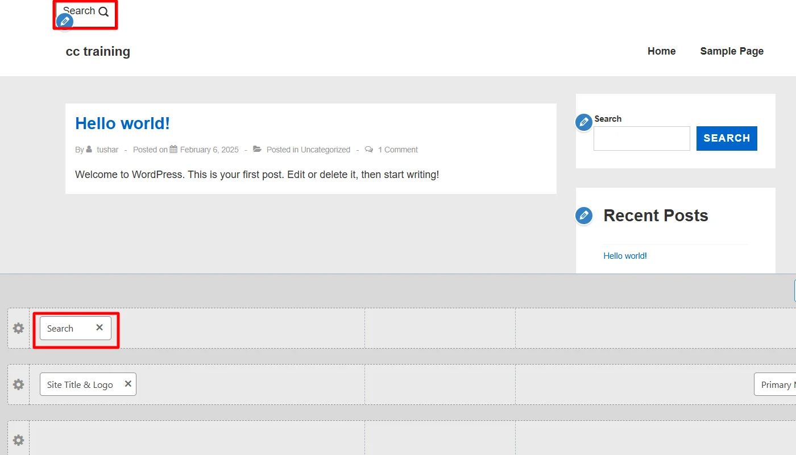Open the Uncategorized category link
Viewport: 796px width, 455px height.
(x=325, y=150)
